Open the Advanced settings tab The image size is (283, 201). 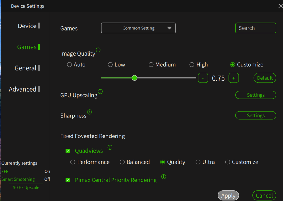point(23,89)
